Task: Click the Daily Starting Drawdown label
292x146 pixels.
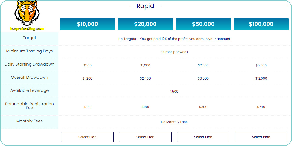Action: (x=30, y=64)
